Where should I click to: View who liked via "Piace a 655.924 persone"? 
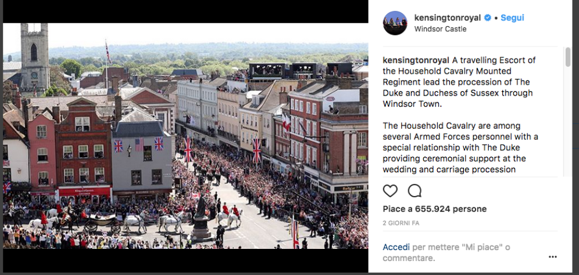[435, 209]
